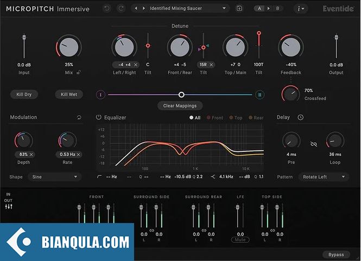Screen dimensions: 361x261
Task: Click the Eventide logo
Action: coord(338,9)
